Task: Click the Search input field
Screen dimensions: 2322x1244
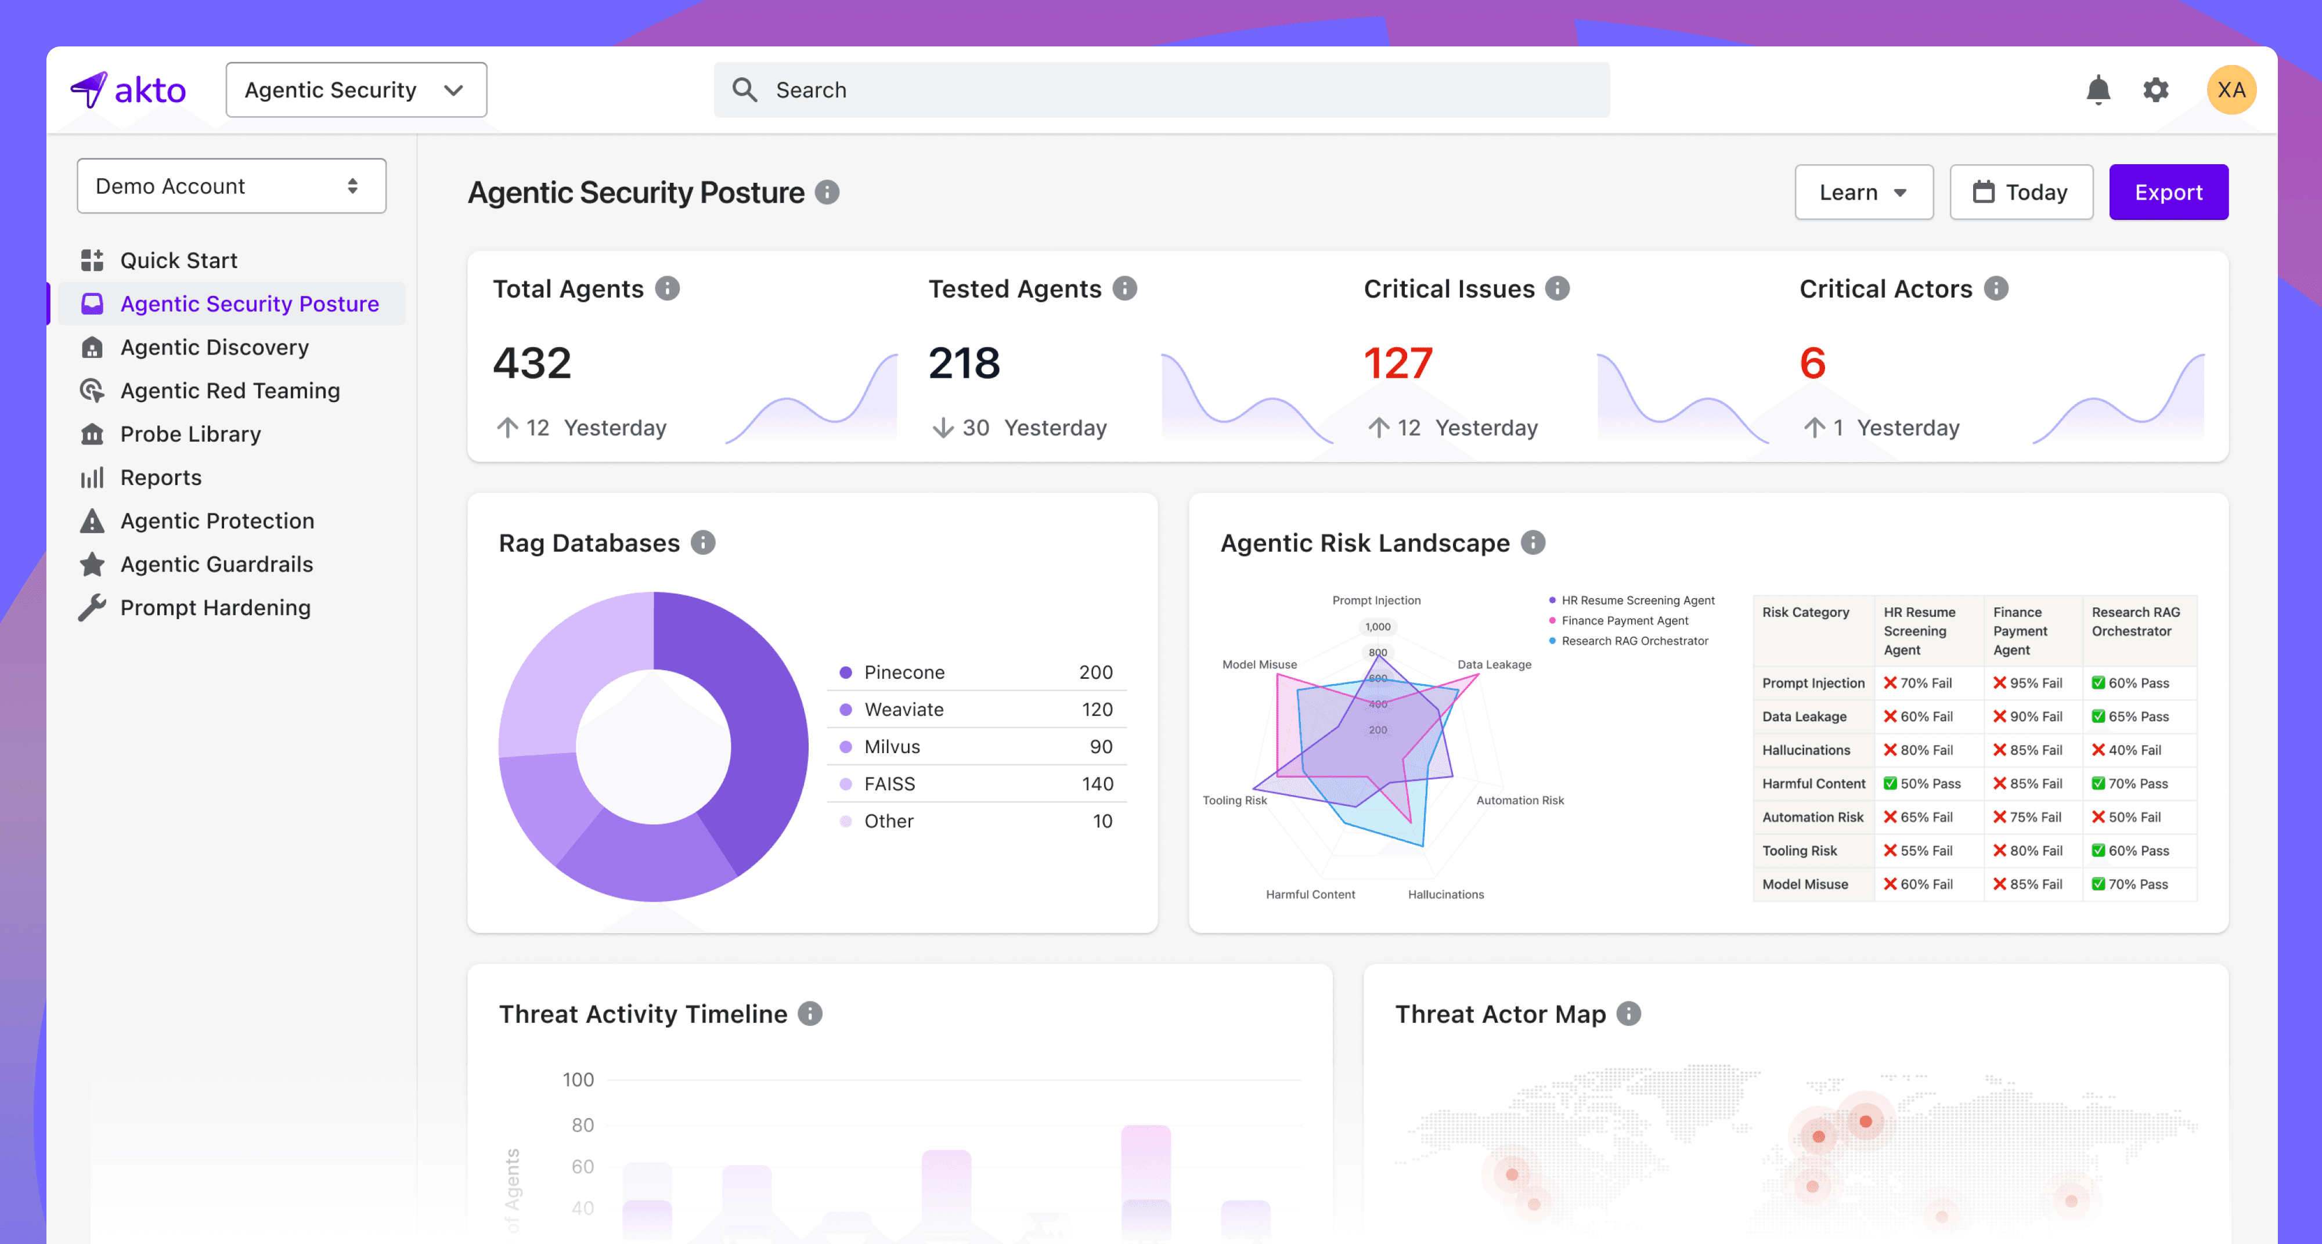Action: 1161,90
